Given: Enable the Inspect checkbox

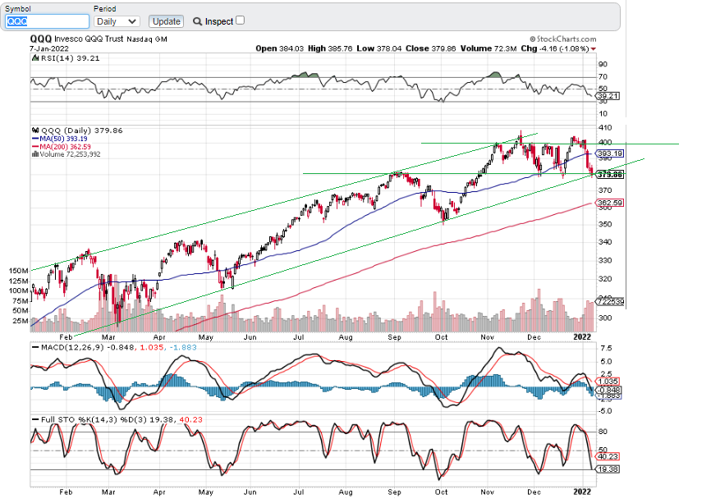Looking at the screenshot, I should click(241, 20).
